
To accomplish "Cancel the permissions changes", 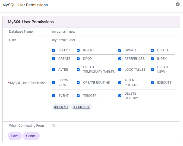I will pos(31,136).
